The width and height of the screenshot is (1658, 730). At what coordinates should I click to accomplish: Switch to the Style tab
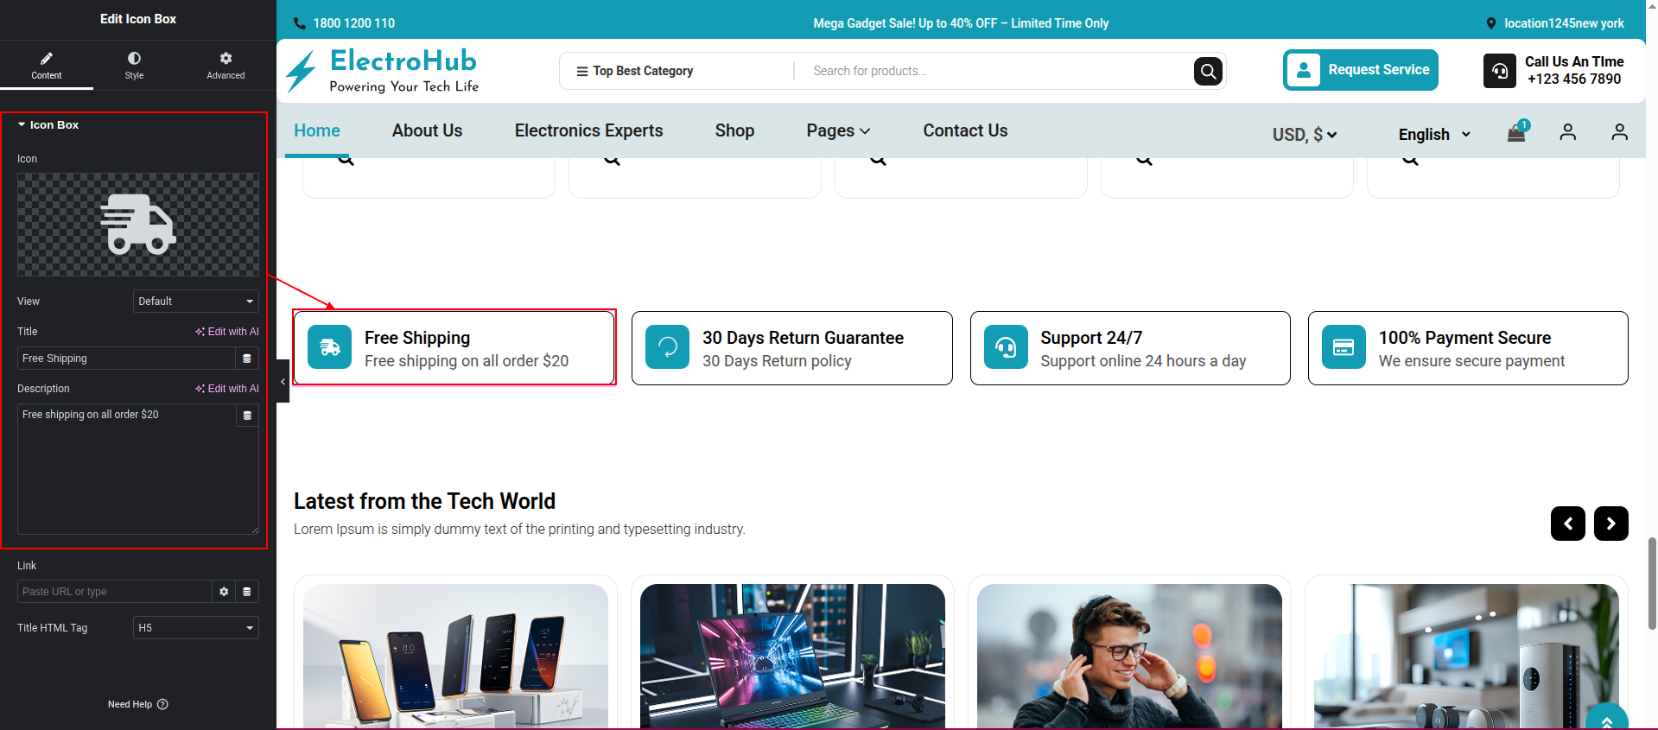click(x=134, y=65)
